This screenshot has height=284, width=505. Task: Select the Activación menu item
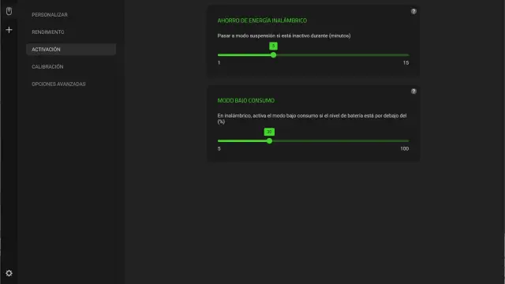71,49
